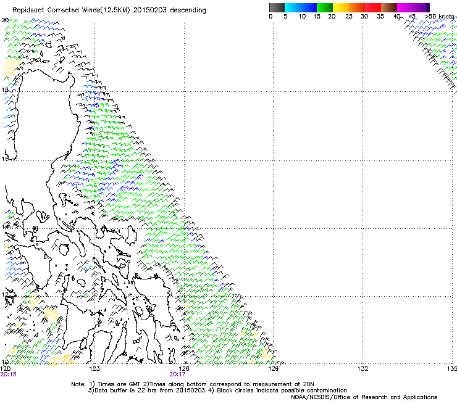Click the gray 0–5 knots color segment
This screenshot has width=457, height=401.
point(277,7)
